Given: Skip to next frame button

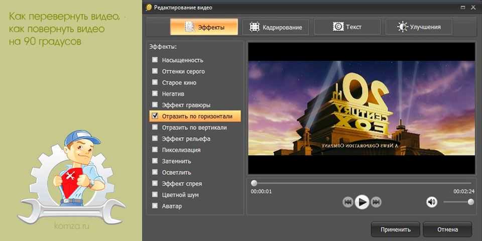Looking at the screenshot, I should pos(376,202).
